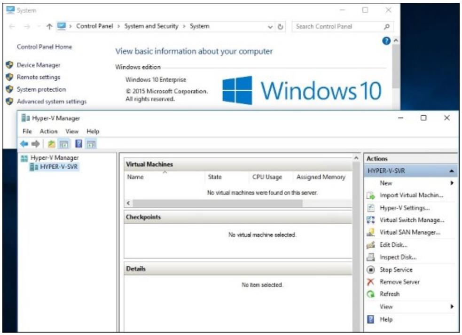Open System window help via blue question icon
Viewport: 462px width, 335px height.
(386, 41)
